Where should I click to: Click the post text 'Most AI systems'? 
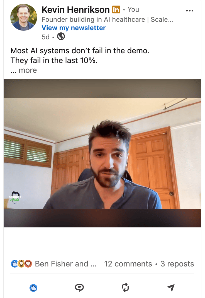(x=40, y=51)
